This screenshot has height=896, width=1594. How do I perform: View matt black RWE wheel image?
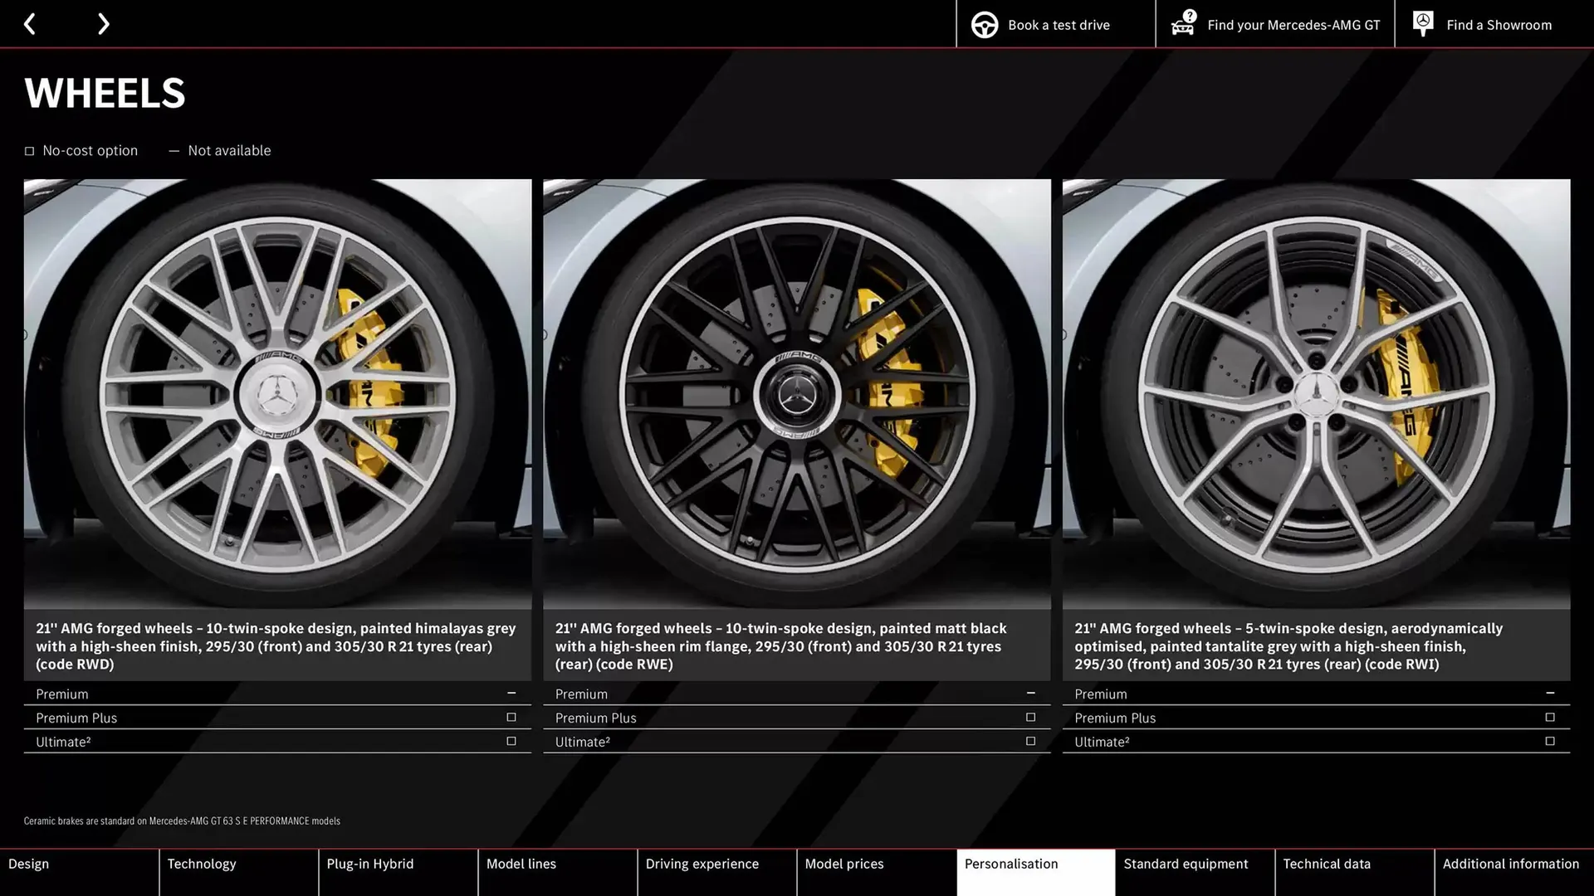[797, 394]
